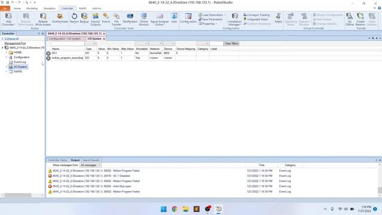Open the Backup tool

pos(84,19)
